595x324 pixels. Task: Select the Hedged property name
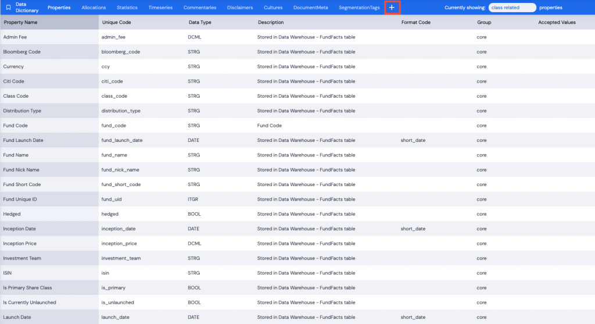click(x=12, y=214)
